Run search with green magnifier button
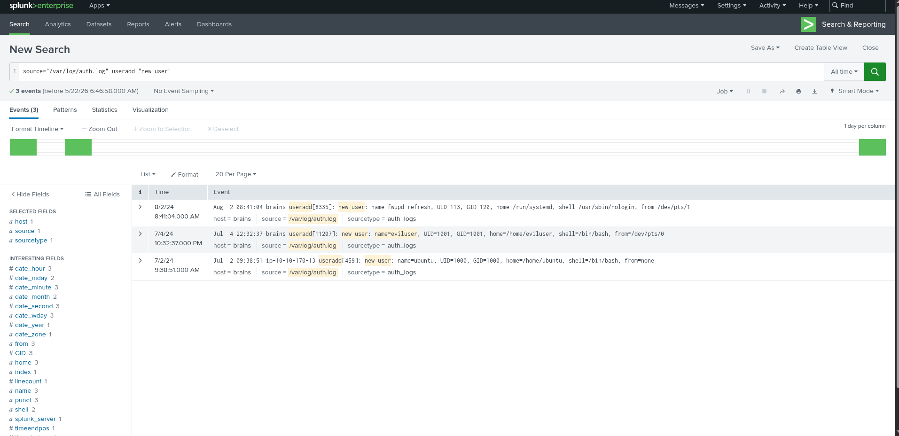 (875, 72)
